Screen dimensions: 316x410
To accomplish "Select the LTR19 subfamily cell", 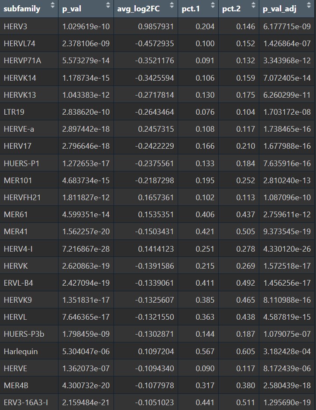I will 14,112.
